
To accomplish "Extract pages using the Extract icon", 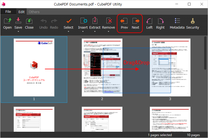I will [x=95, y=23].
